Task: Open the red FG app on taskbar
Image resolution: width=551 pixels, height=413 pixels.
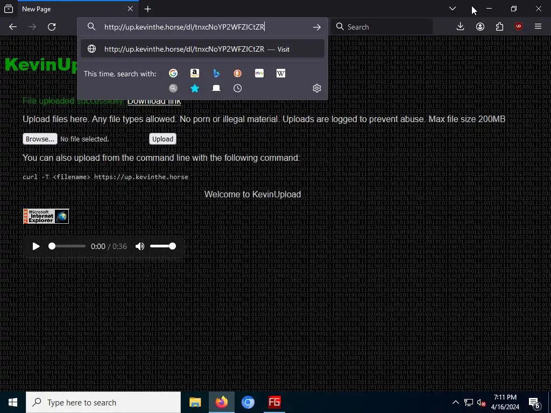Action: [x=274, y=402]
